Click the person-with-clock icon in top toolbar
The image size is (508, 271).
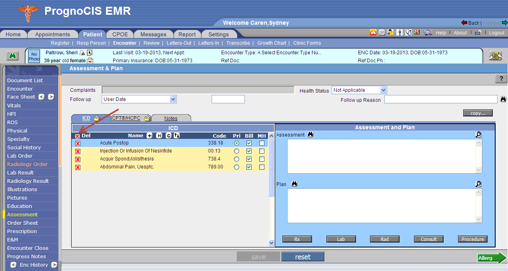(391, 33)
